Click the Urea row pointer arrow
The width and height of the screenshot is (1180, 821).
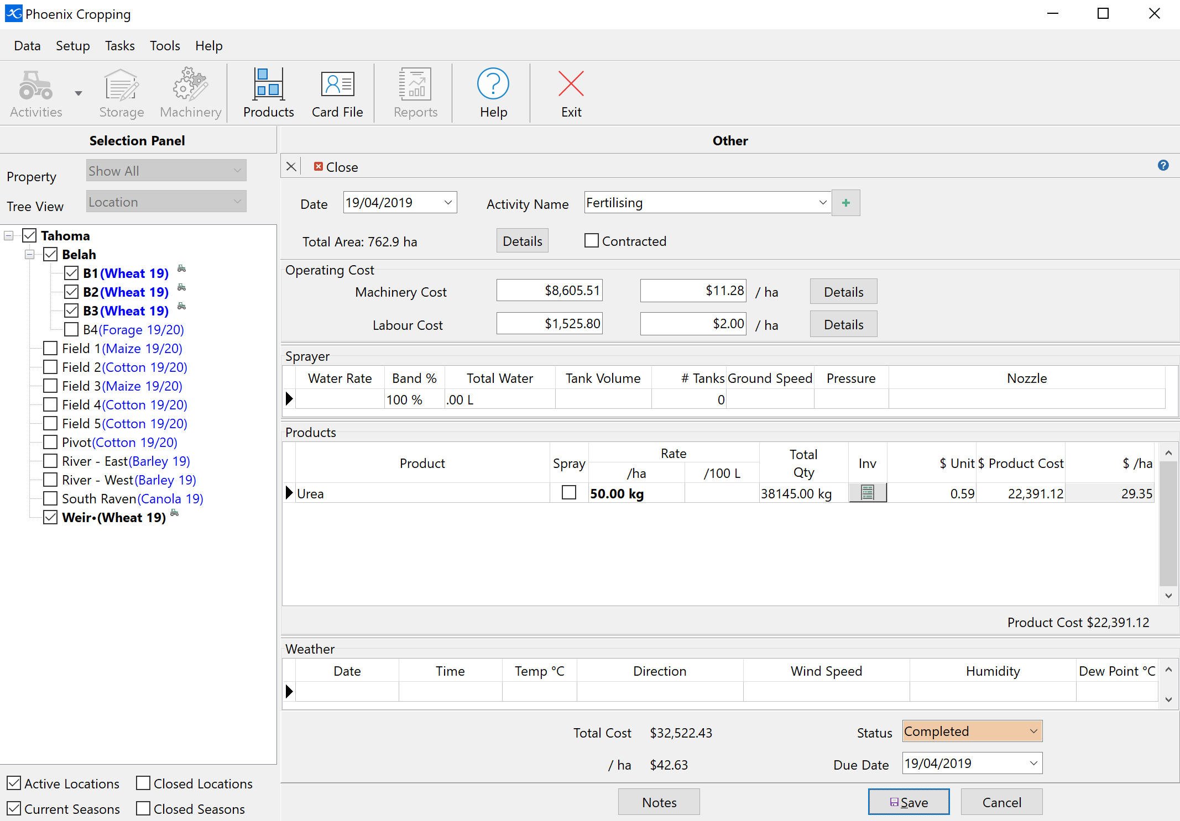coord(289,493)
